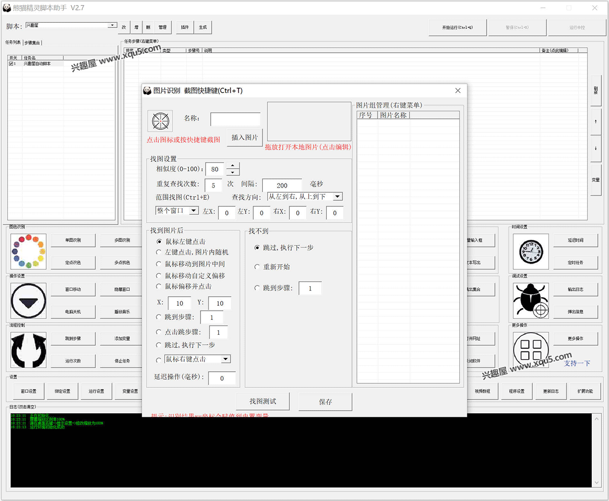Screen dimensions: 609x501
Task: Click the 生成 button
Action: [203, 27]
